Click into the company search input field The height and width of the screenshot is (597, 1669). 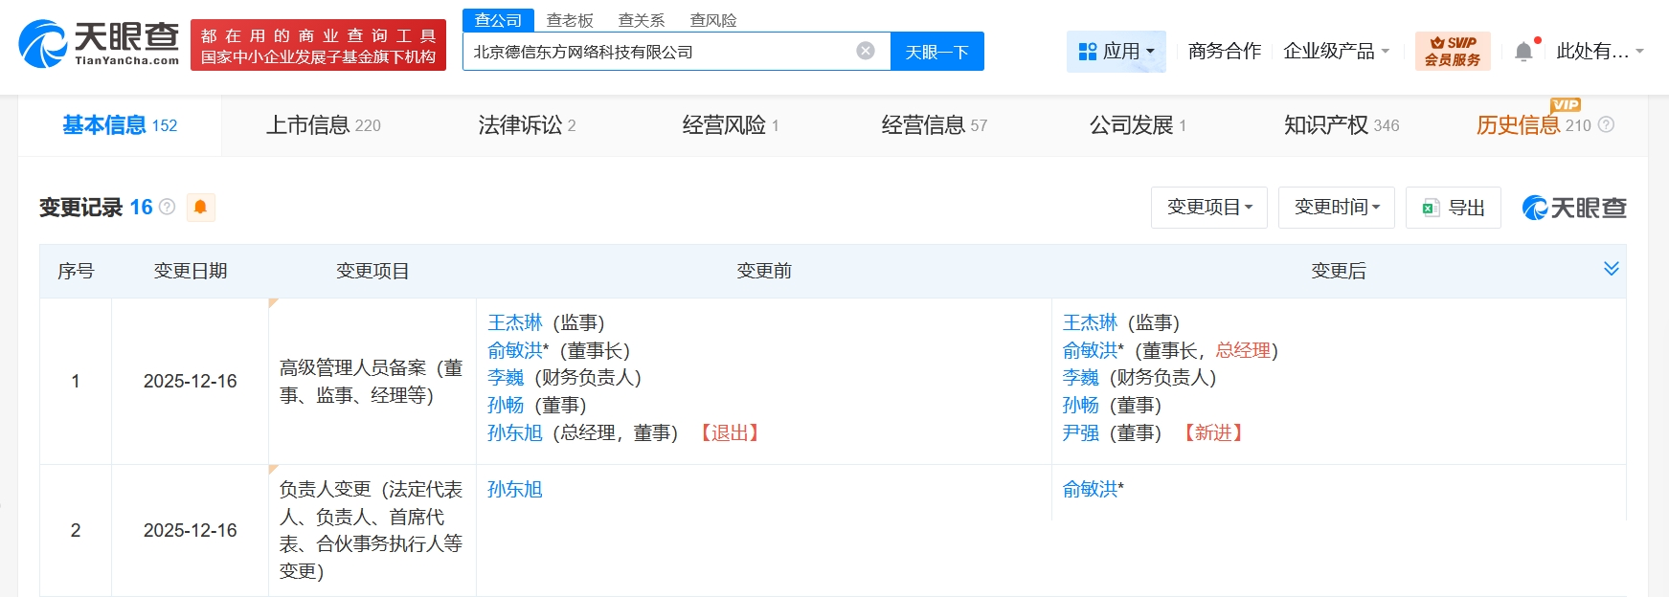[657, 52]
